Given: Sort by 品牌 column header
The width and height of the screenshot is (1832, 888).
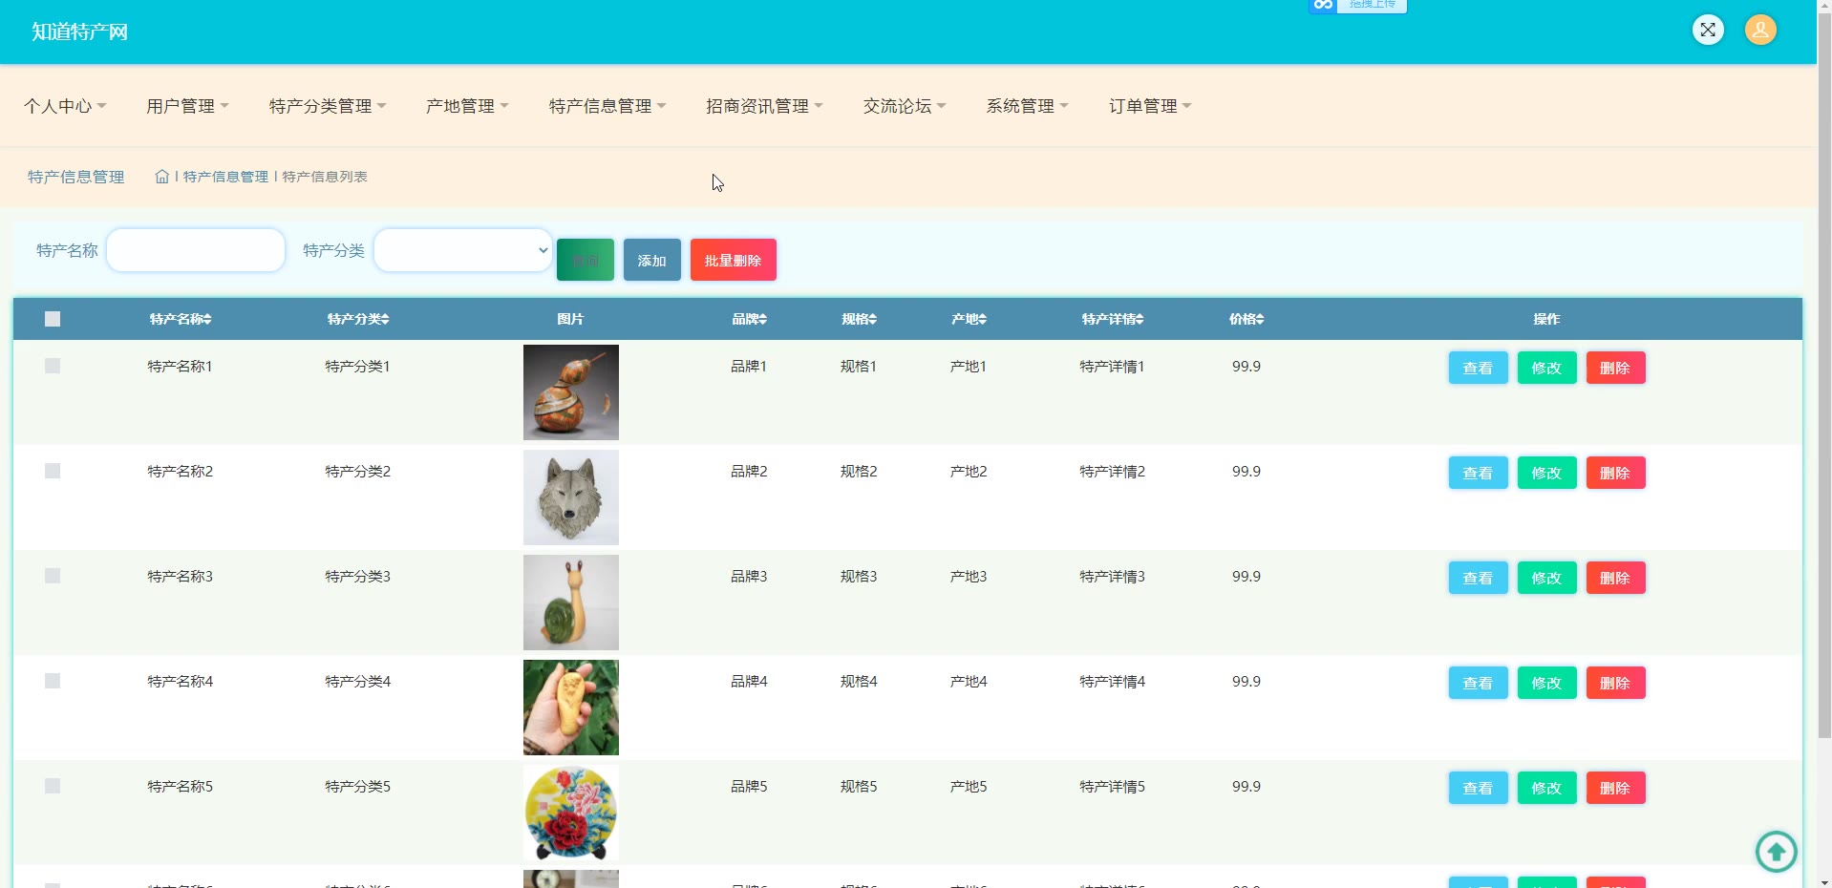Looking at the screenshot, I should click(x=749, y=319).
